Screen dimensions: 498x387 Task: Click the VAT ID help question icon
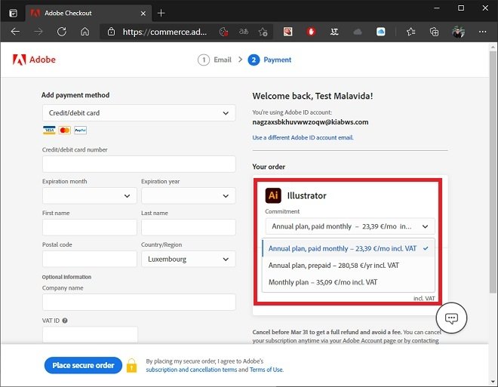[x=65, y=321]
